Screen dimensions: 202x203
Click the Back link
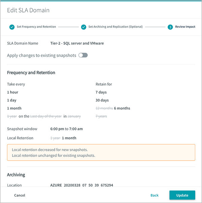pyautogui.click(x=155, y=195)
